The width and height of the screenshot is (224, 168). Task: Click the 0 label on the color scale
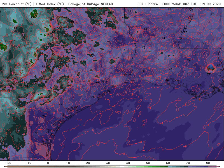[48, 163]
